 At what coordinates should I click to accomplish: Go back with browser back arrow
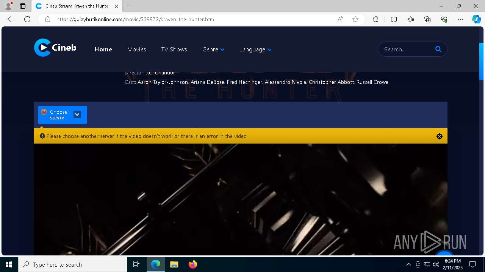tap(11, 19)
